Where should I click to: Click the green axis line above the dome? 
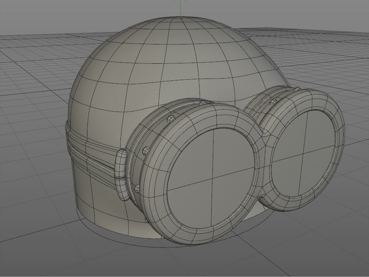pos(180,8)
